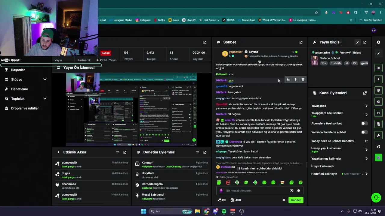Open Windows Start menu
Viewport: 385px width, 216px height.
143,211
